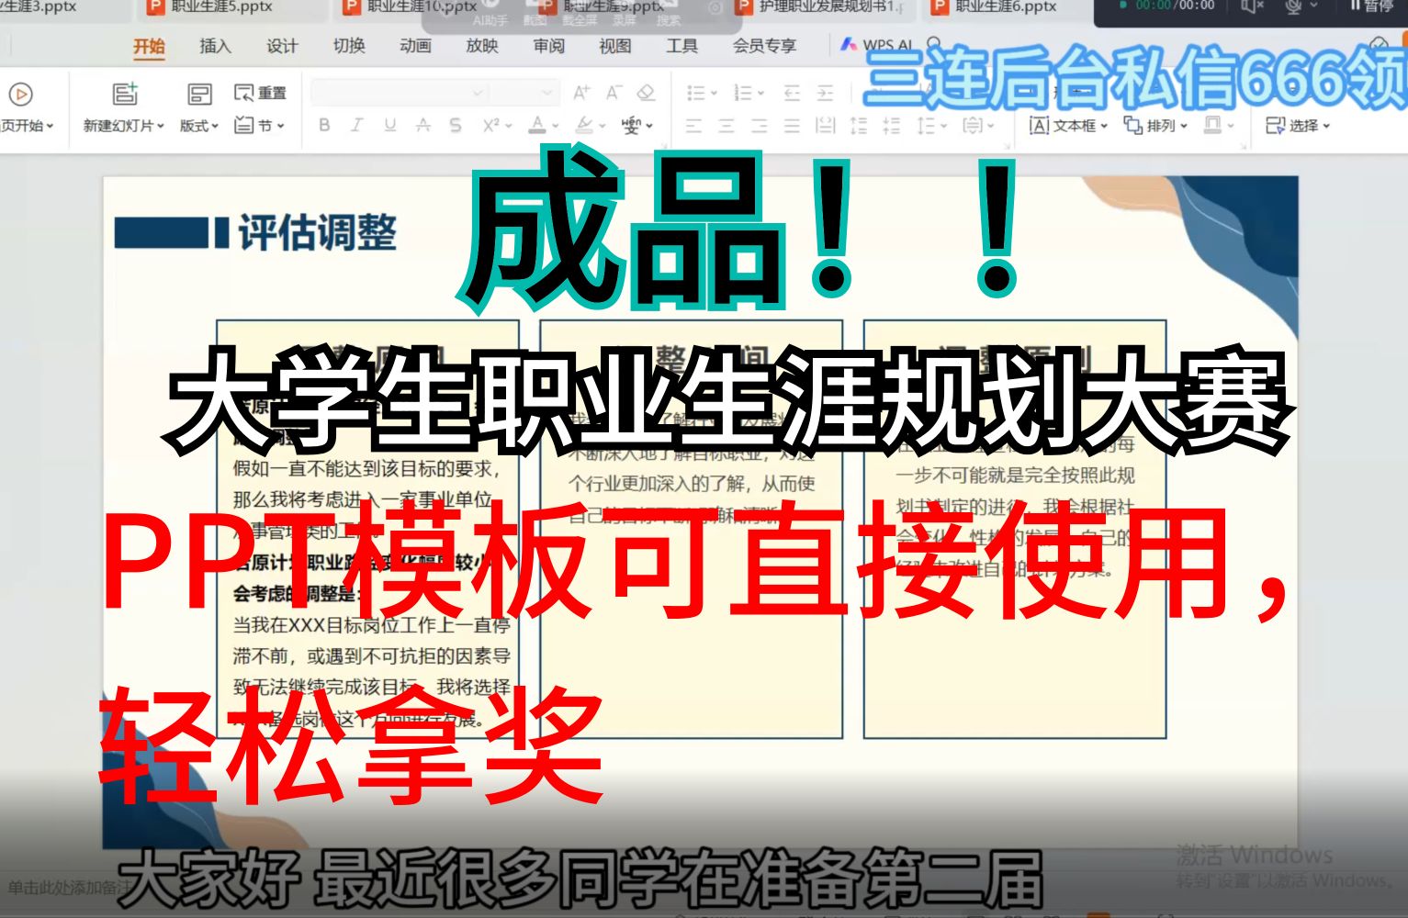
Task: Align text to the right
Action: pyautogui.click(x=760, y=126)
